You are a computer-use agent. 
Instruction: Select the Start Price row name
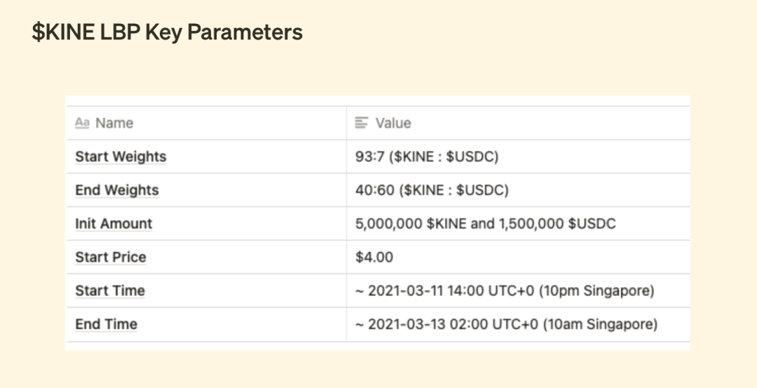pyautogui.click(x=111, y=257)
